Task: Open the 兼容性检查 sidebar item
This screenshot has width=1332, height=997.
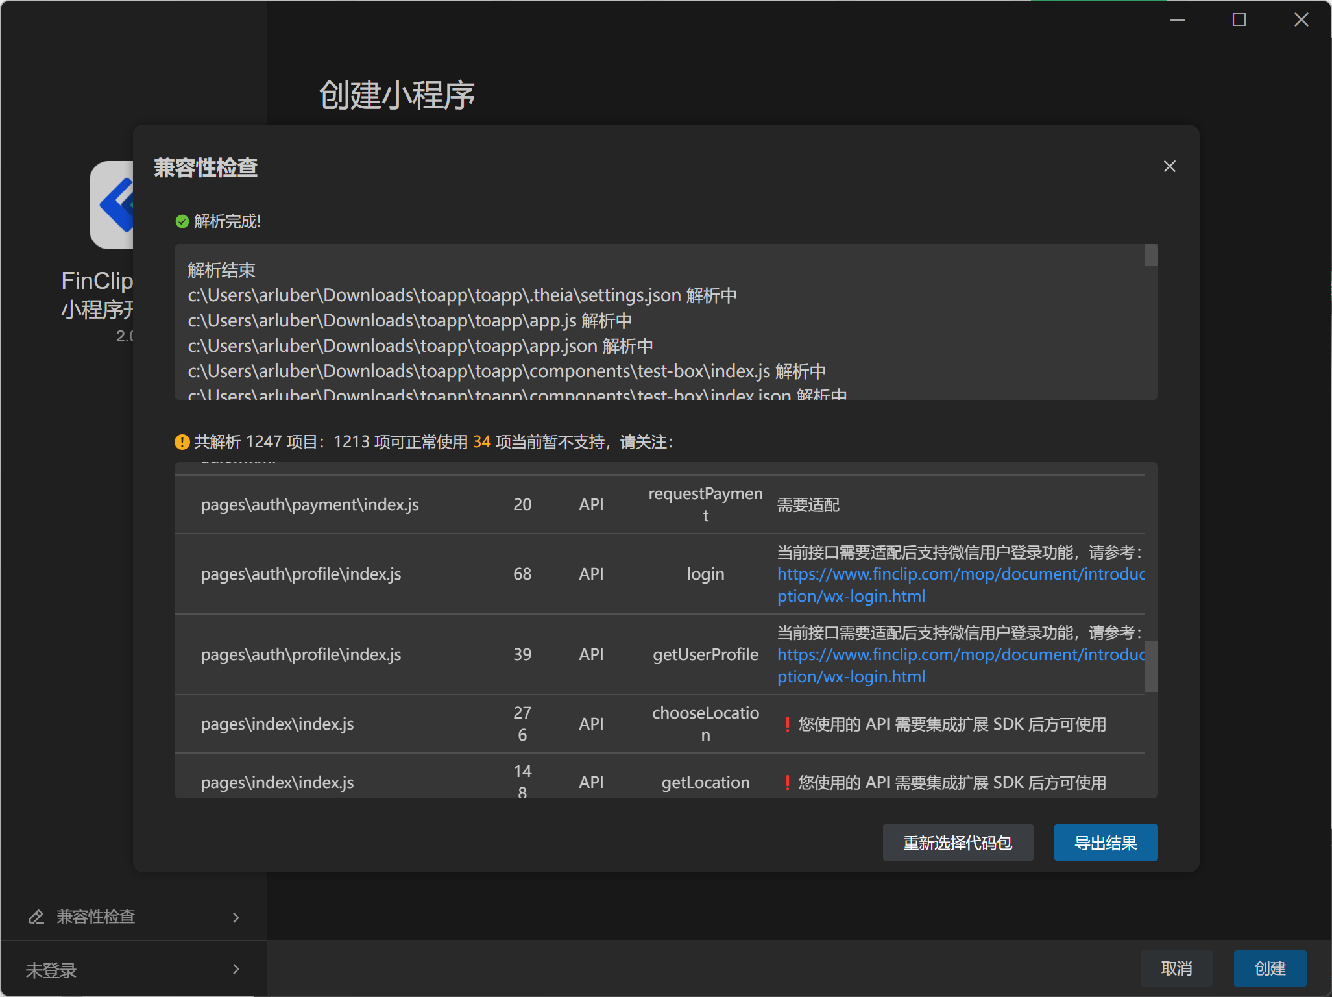Action: point(96,917)
